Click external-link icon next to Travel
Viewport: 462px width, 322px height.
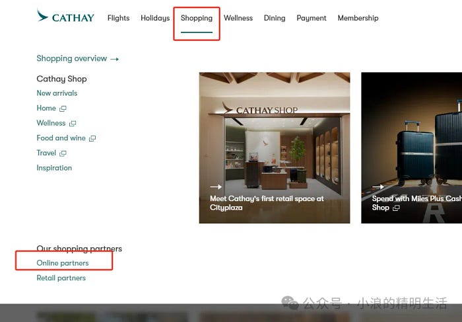[x=63, y=153]
